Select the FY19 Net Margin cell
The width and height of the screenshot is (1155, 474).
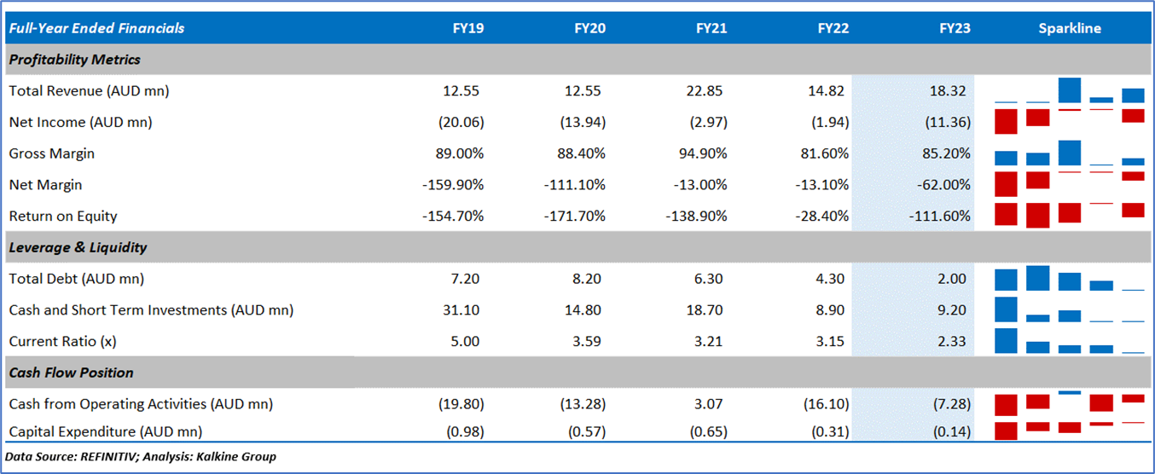click(453, 185)
